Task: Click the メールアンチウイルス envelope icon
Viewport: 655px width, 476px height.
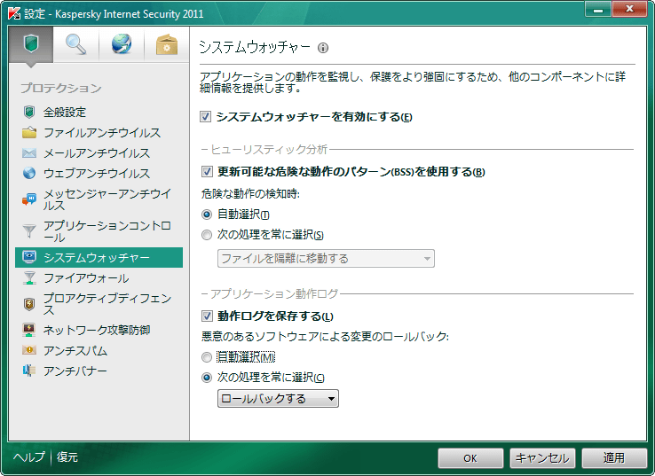Action: click(x=29, y=153)
